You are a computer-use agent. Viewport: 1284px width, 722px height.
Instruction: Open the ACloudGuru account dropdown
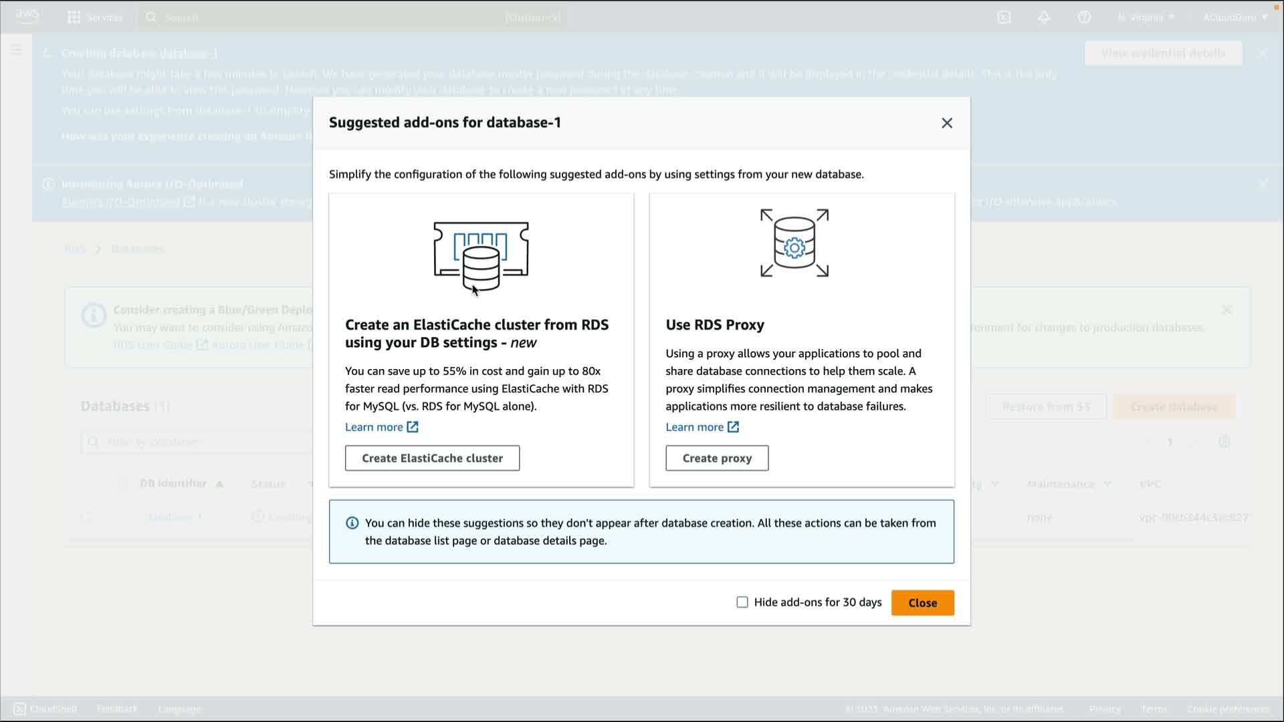(x=1235, y=17)
